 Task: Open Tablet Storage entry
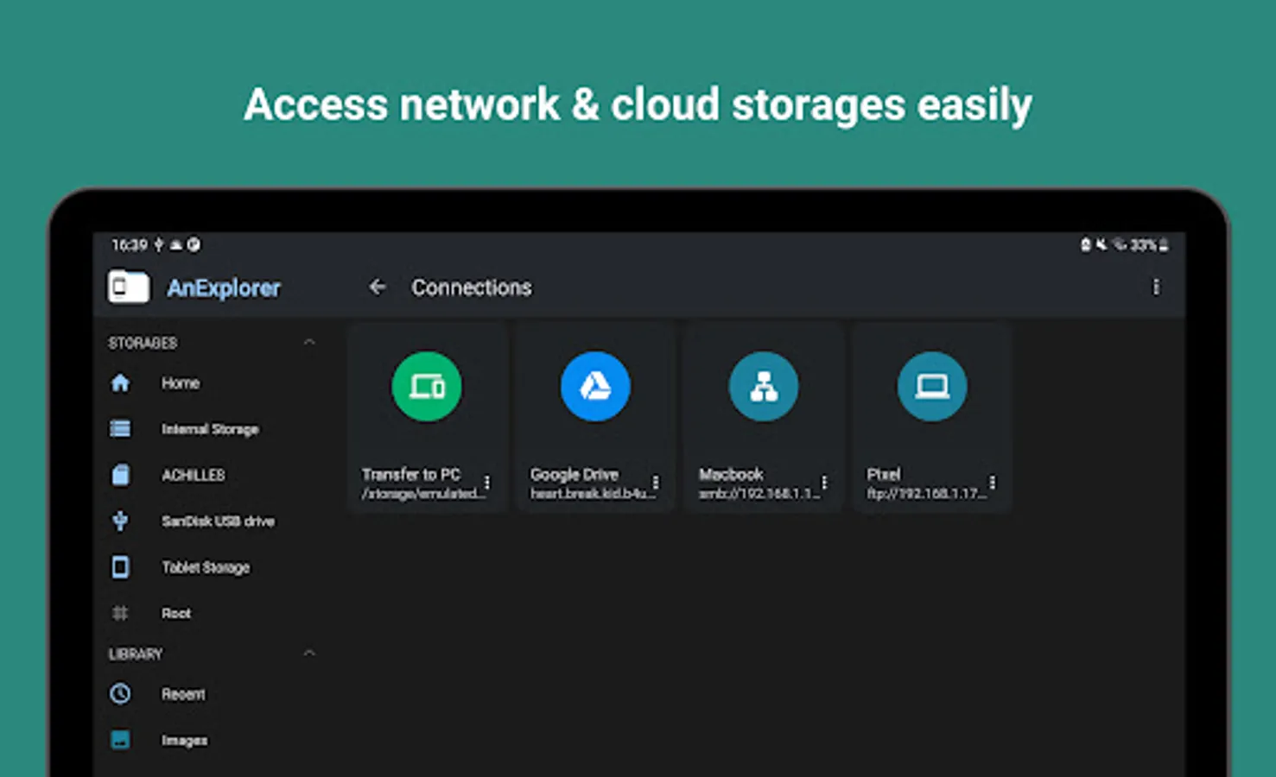pyautogui.click(x=205, y=567)
